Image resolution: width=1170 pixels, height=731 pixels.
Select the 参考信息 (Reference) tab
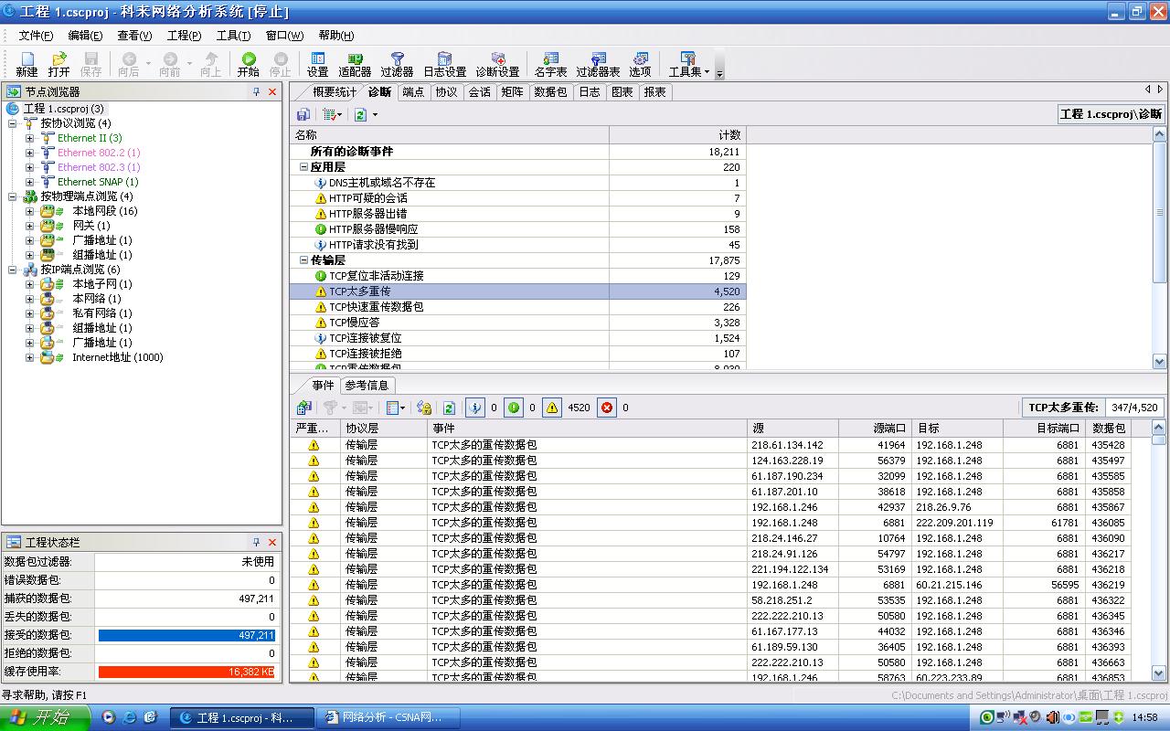click(367, 386)
